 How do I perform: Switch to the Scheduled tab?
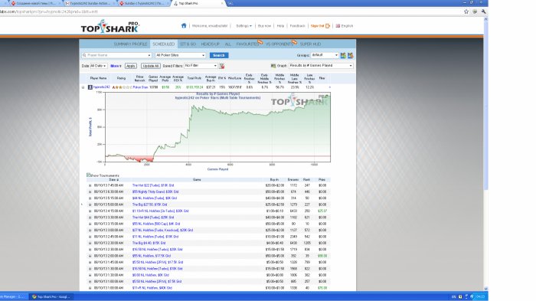tap(163, 44)
